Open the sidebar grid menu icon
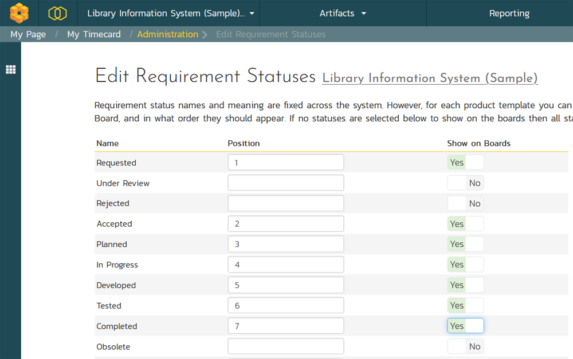 pyautogui.click(x=10, y=70)
